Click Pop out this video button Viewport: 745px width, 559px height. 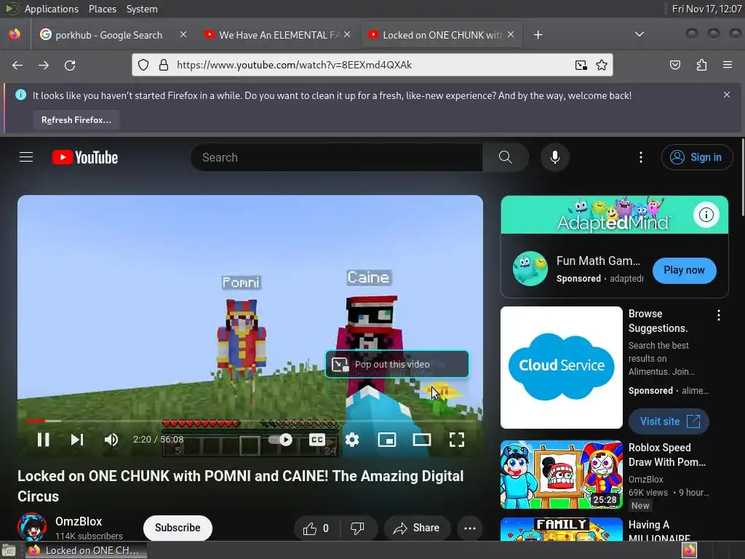[397, 364]
